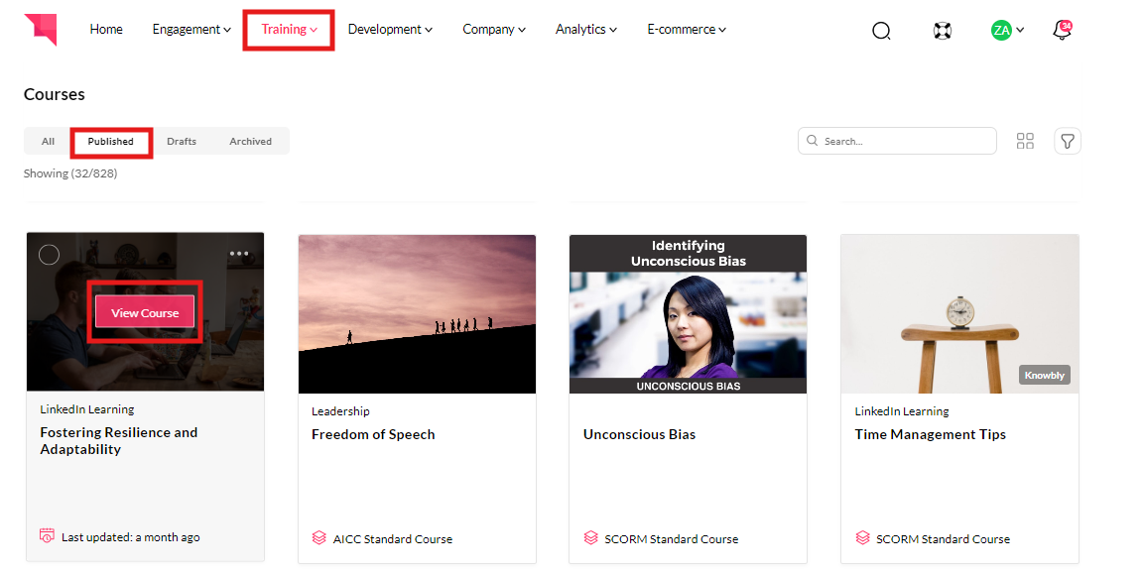The width and height of the screenshot is (1144, 572).
Task: Expand the Analytics menu
Action: point(585,29)
